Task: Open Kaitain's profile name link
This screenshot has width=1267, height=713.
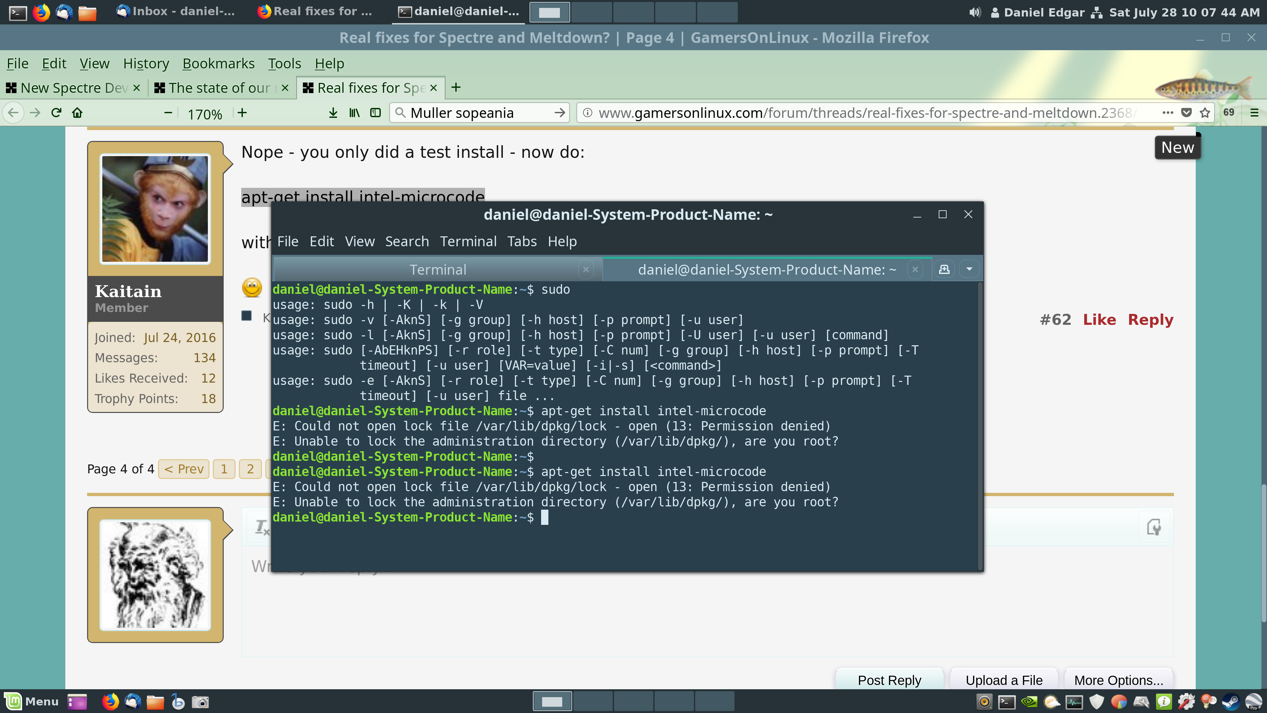Action: click(128, 291)
